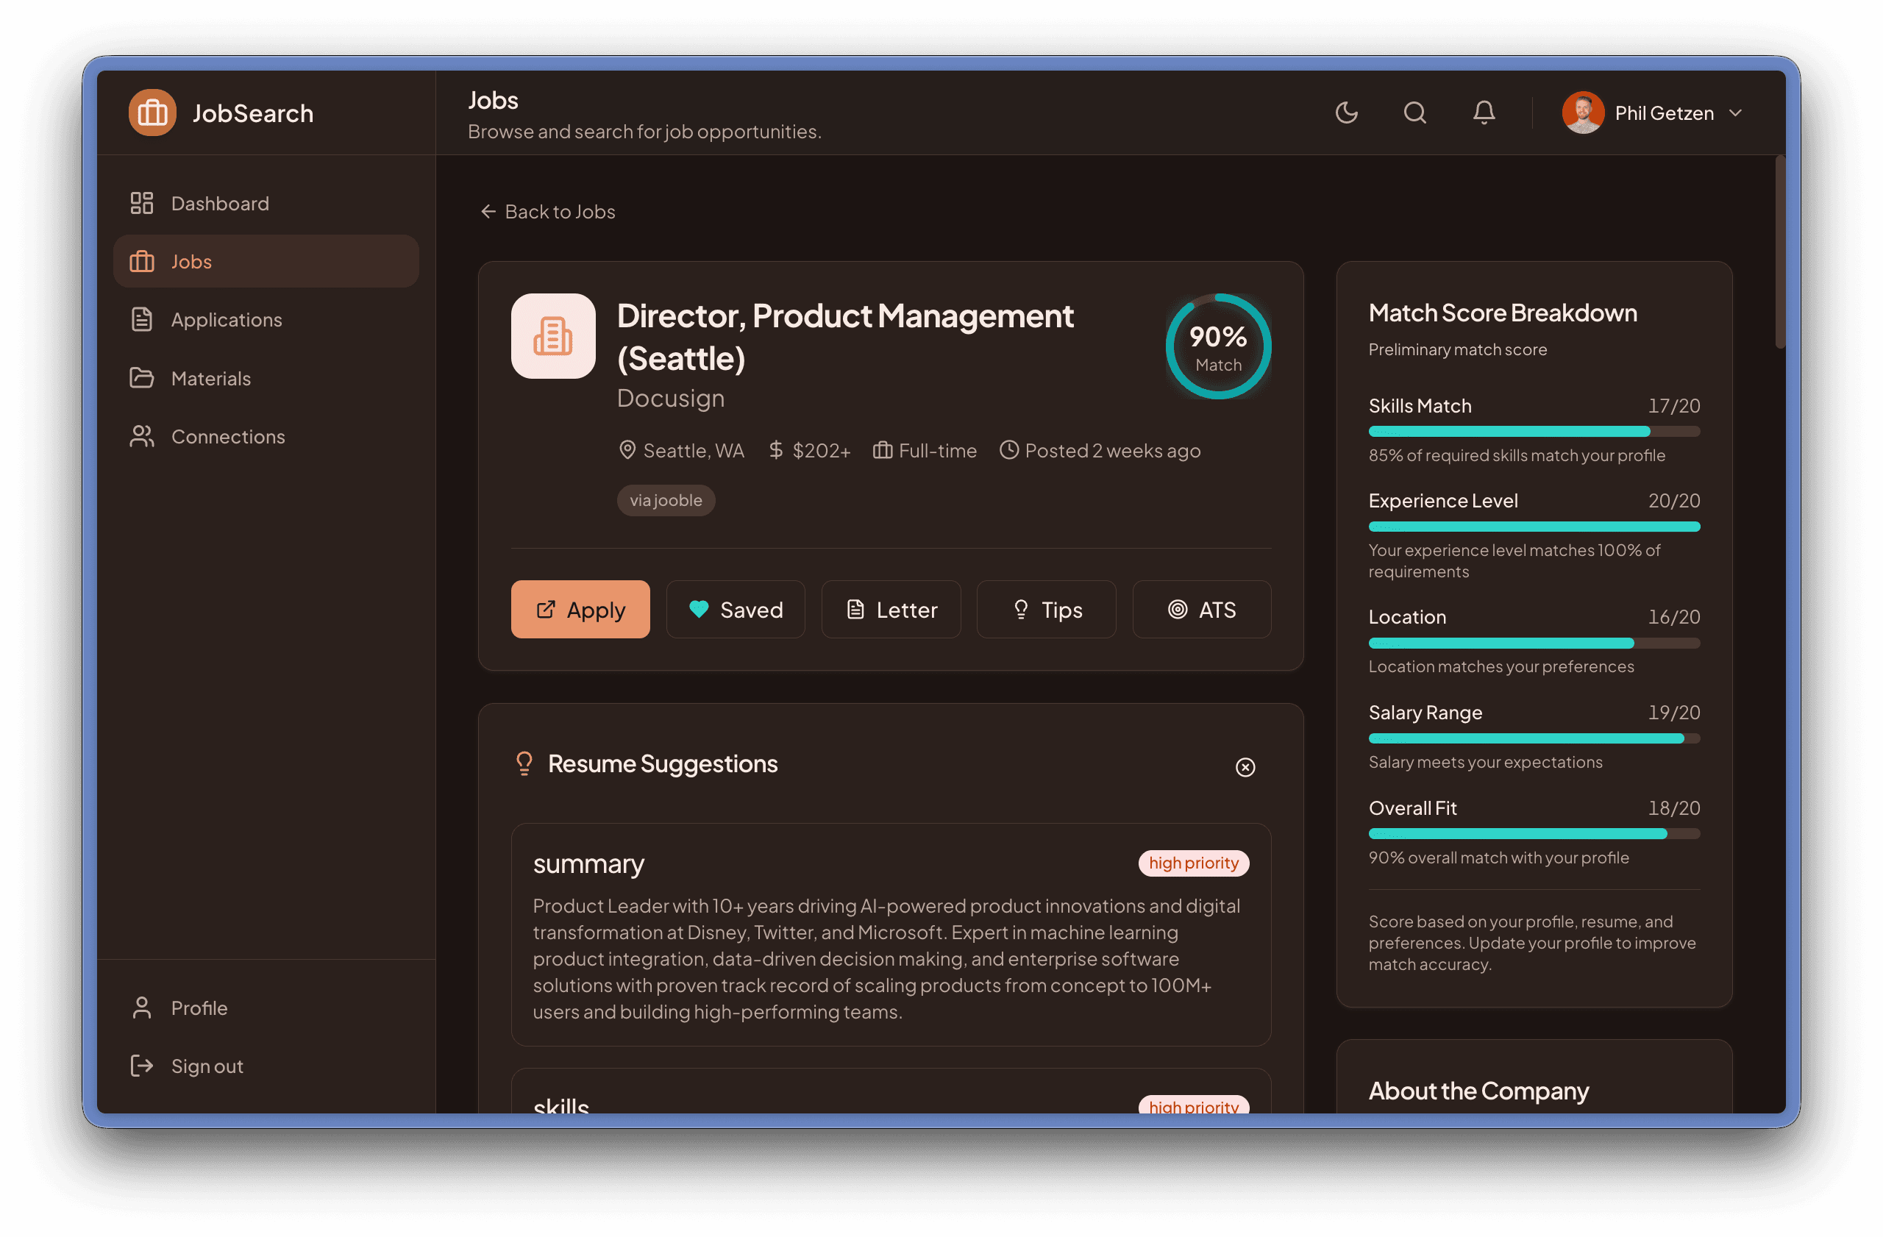Viewport: 1883px width, 1237px height.
Task: Go Back to Jobs
Action: click(x=547, y=211)
